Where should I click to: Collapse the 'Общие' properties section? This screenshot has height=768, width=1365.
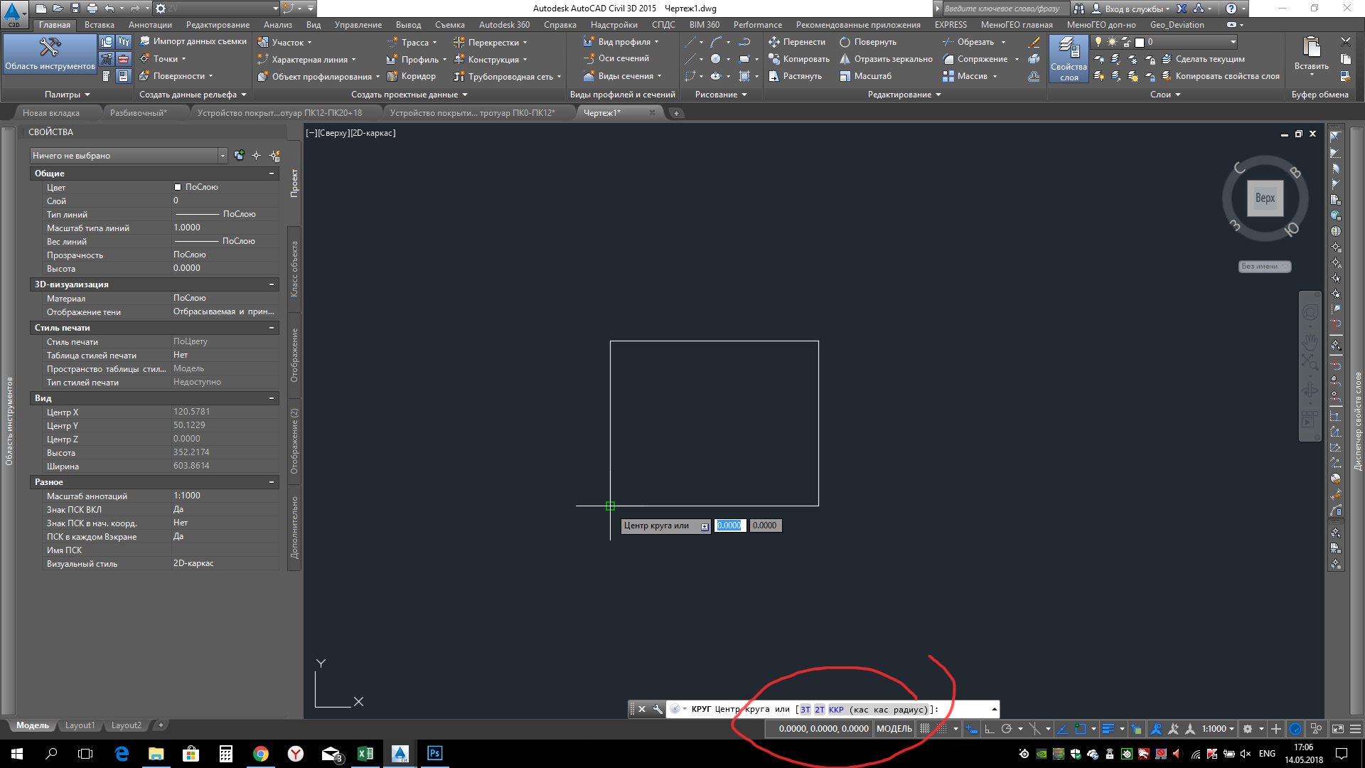tap(272, 174)
